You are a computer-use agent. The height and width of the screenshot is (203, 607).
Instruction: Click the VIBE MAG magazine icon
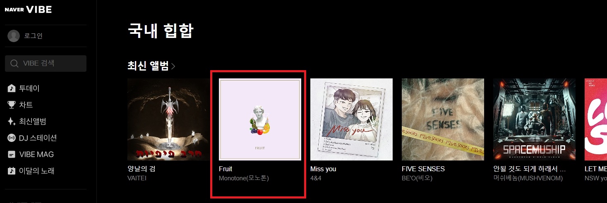tap(12, 154)
